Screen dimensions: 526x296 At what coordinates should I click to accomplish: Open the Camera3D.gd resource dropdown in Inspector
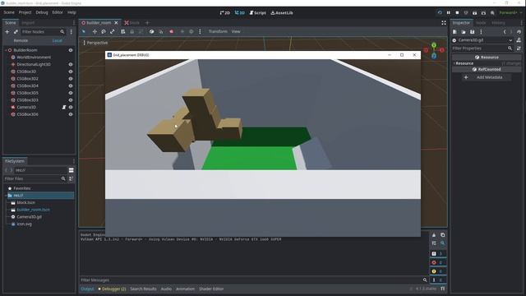tap(510, 40)
